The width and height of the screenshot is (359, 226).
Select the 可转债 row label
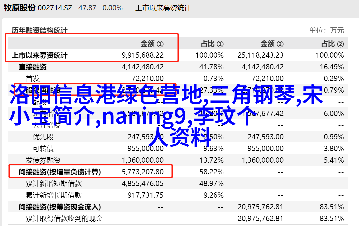(x=43, y=149)
